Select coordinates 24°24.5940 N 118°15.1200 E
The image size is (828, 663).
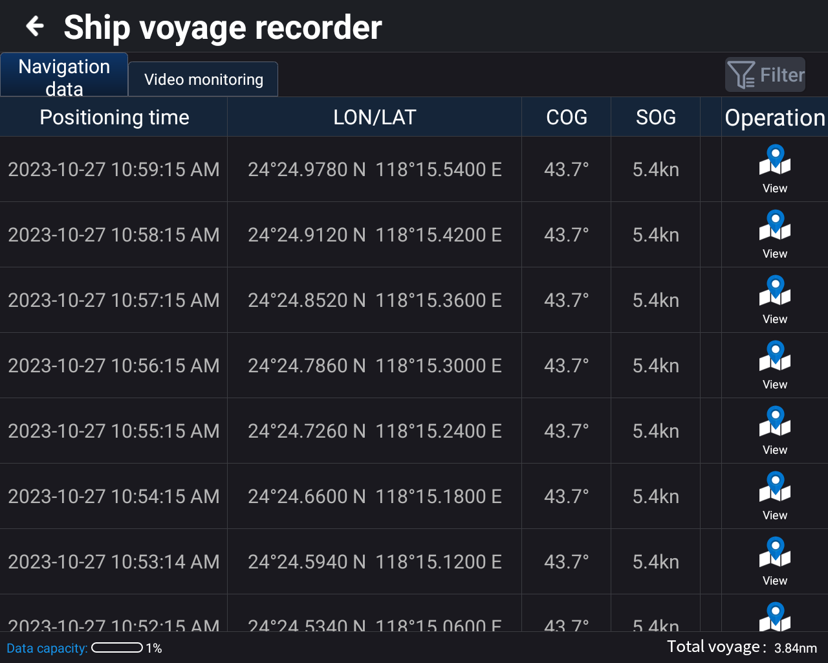375,562
